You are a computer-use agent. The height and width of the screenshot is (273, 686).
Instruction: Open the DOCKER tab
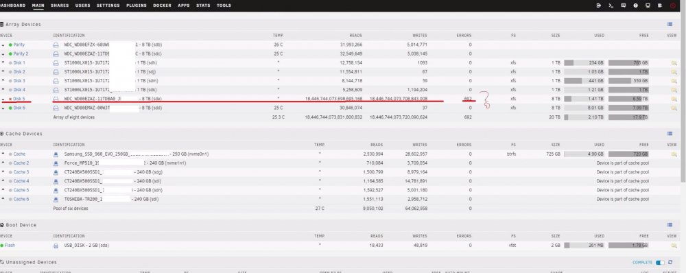click(x=163, y=5)
